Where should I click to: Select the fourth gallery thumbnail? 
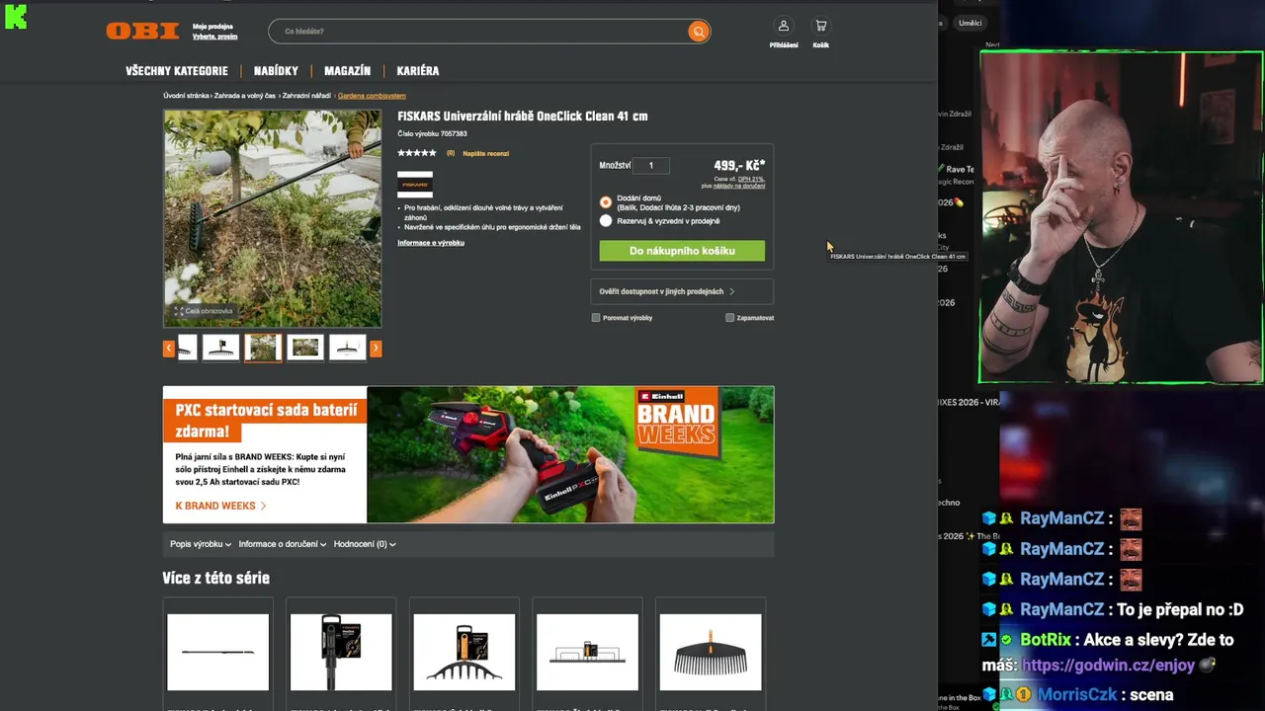(305, 348)
